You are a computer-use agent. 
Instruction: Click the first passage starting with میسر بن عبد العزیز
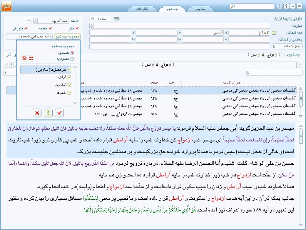(151, 140)
